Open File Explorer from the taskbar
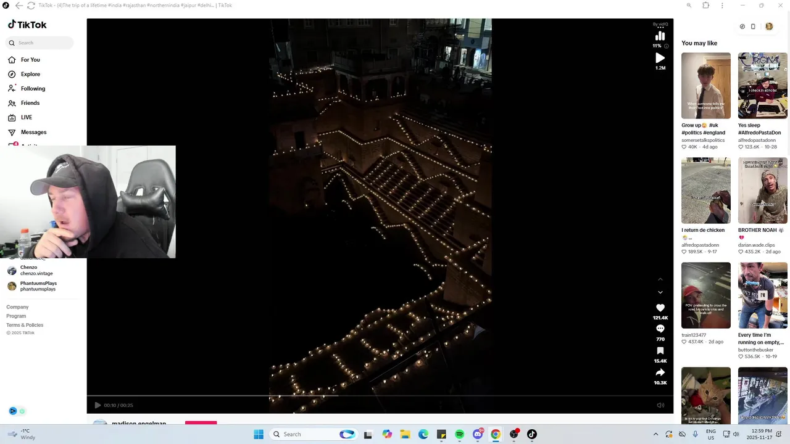 coord(405,434)
